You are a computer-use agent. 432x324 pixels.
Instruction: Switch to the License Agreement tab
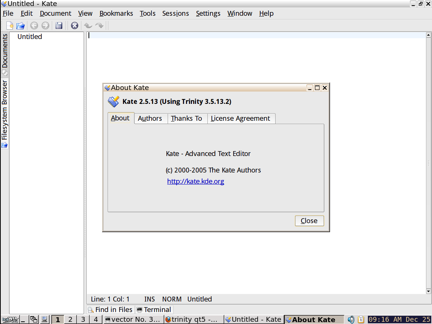[241, 119]
